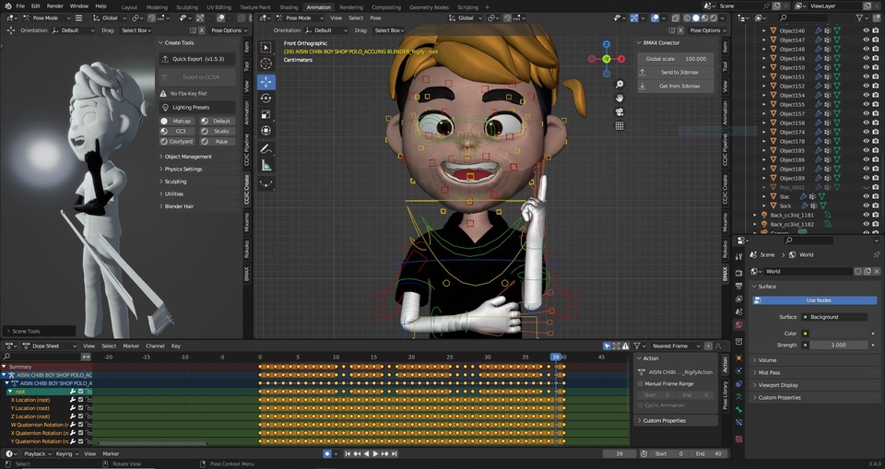Click the World properties tab icon
885x469 pixels.
point(738,325)
